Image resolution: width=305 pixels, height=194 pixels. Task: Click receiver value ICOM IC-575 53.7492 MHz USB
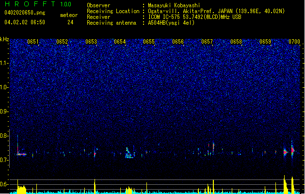coord(194,17)
